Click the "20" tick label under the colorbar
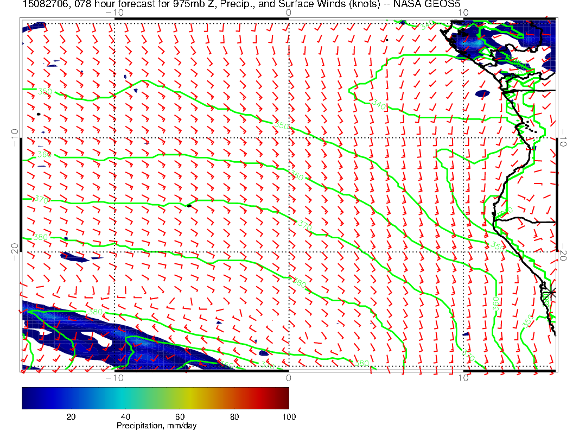573x443 pixels. tap(71, 417)
